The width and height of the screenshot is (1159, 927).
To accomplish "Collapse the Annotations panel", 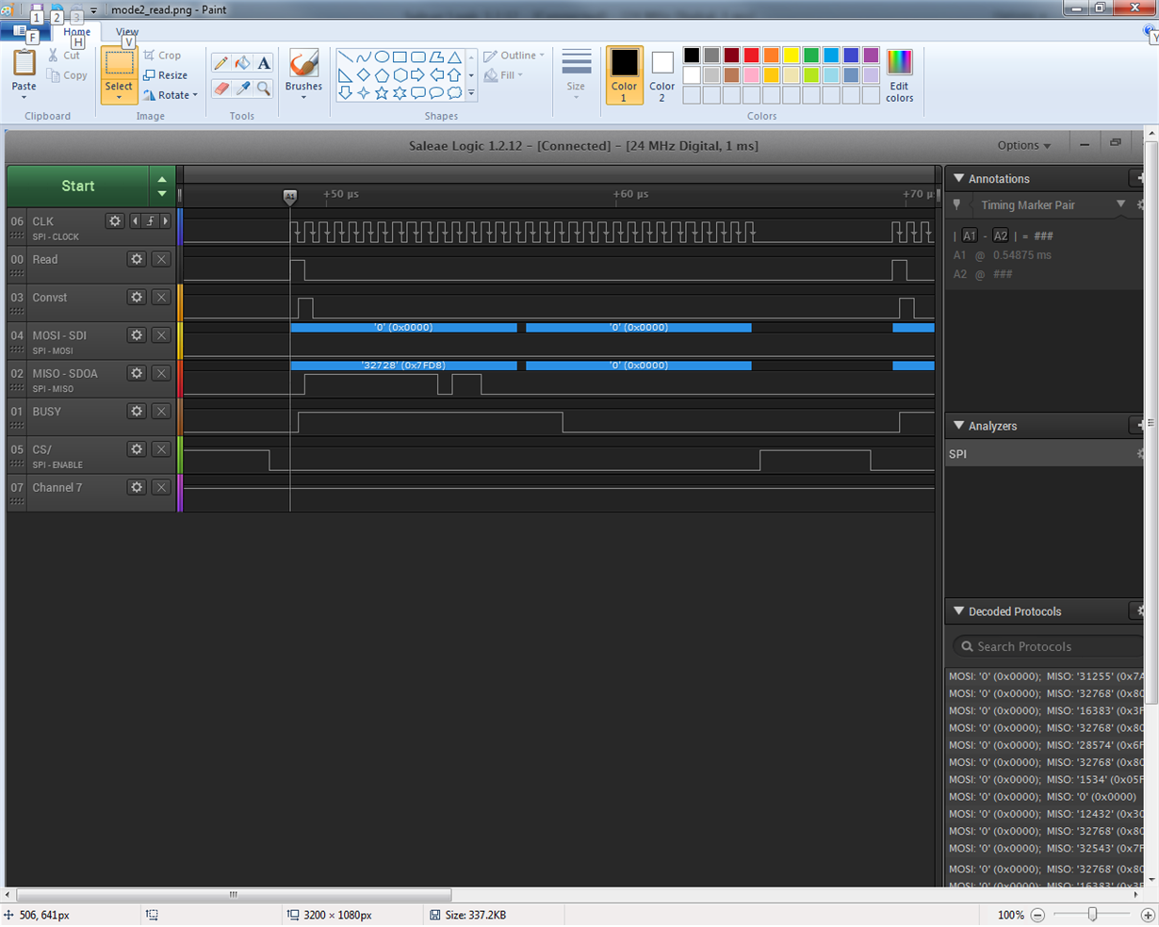I will coord(959,178).
